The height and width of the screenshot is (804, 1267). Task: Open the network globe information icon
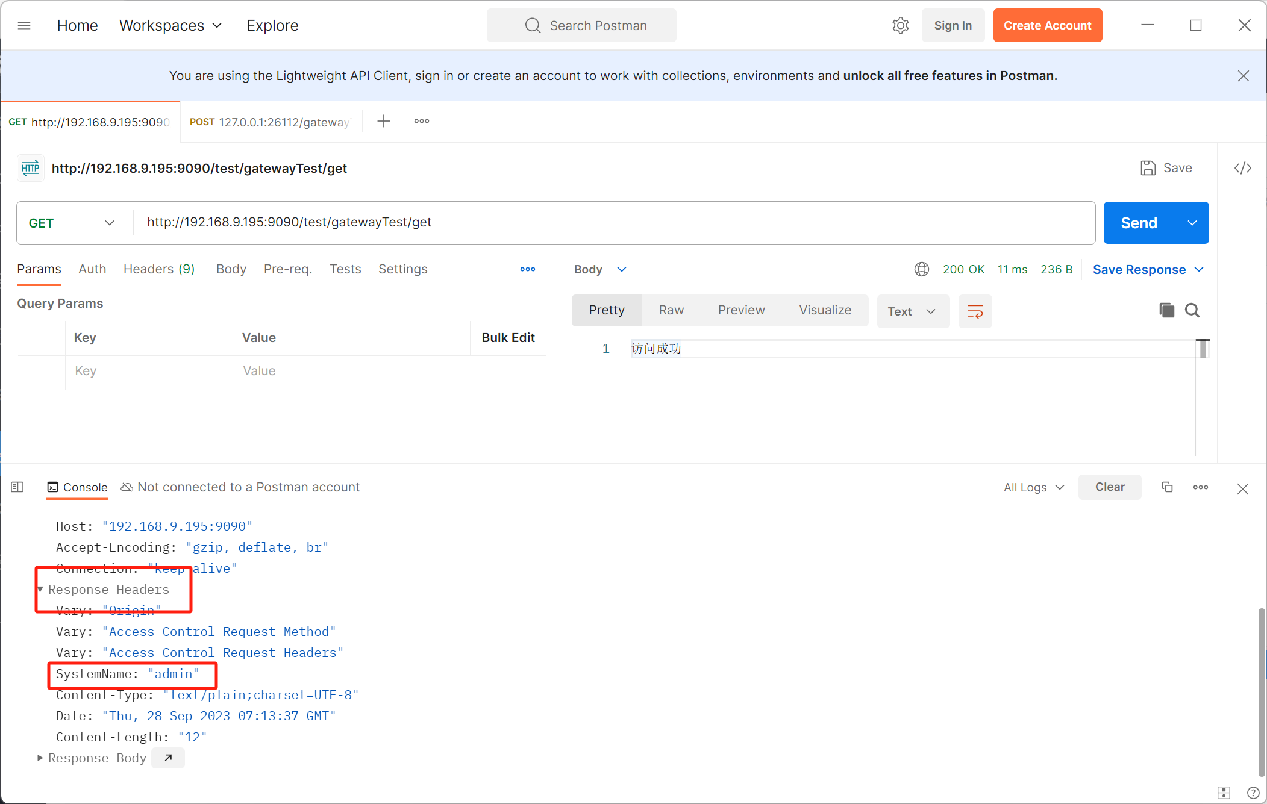(921, 269)
